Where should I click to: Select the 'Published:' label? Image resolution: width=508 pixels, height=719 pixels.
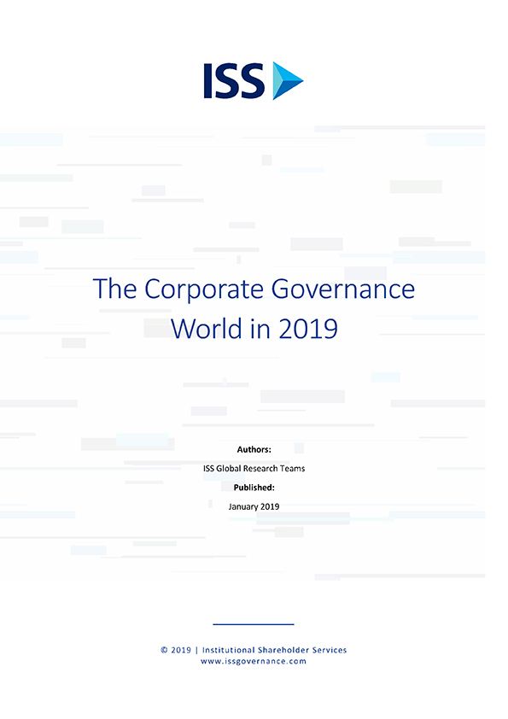254,488
